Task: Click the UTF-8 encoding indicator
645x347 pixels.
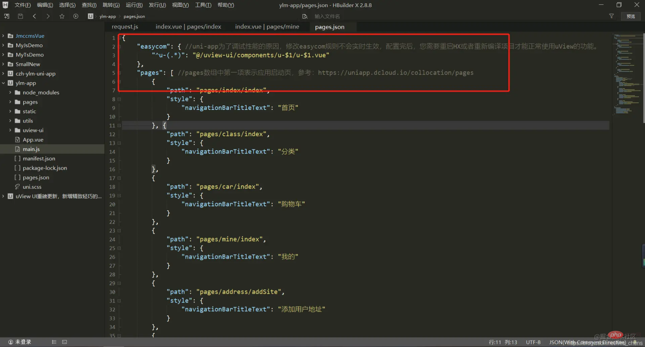Action: [x=533, y=342]
